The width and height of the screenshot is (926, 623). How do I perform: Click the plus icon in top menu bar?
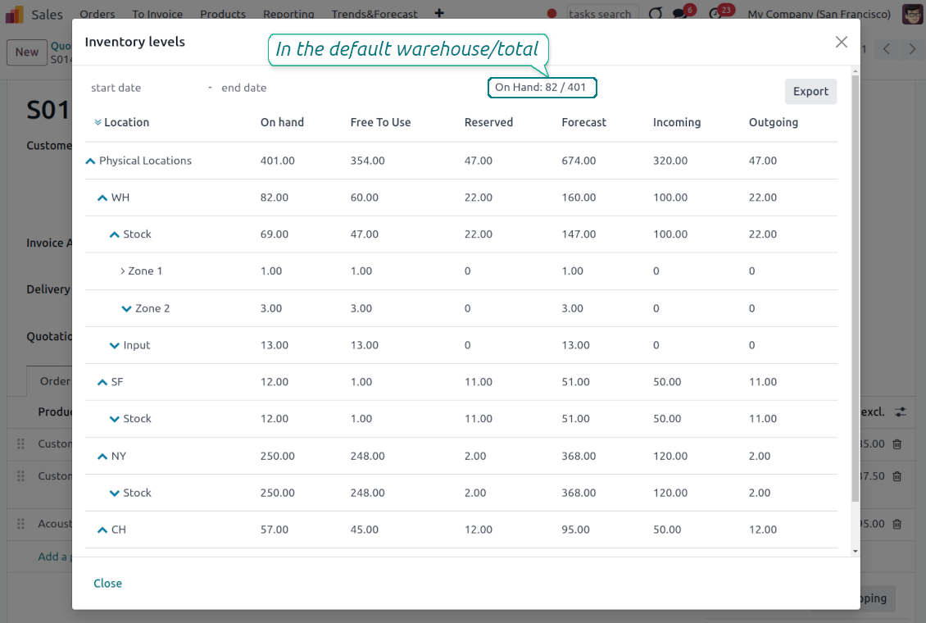click(x=438, y=13)
